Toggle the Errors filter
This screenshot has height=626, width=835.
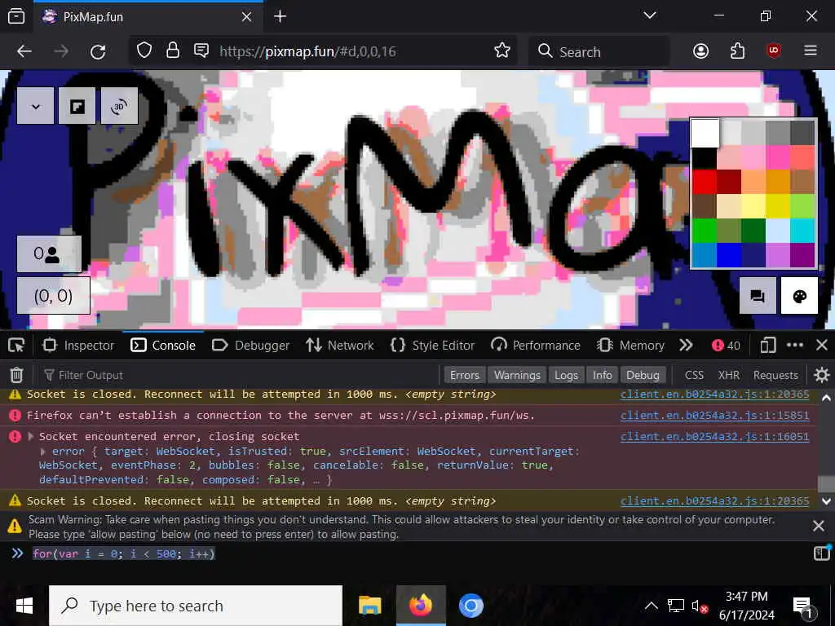coord(465,375)
